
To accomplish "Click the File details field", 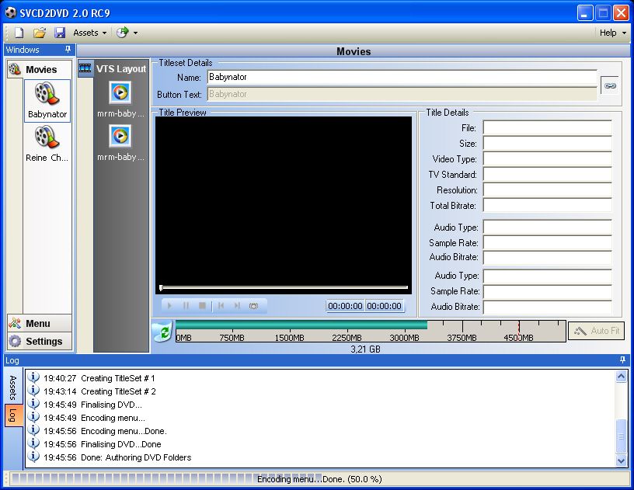I will pyautogui.click(x=548, y=127).
